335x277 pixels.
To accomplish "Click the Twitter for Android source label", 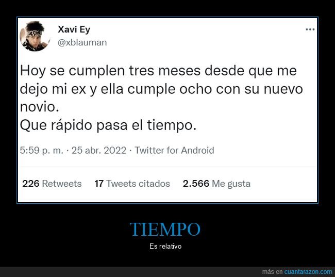I will tap(174, 151).
